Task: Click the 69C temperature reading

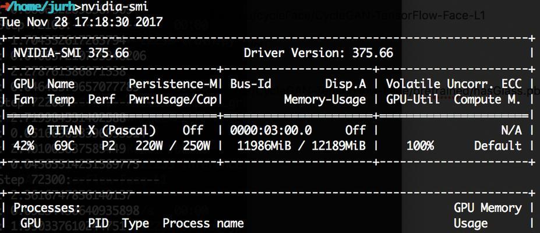Action: pyautogui.click(x=65, y=146)
